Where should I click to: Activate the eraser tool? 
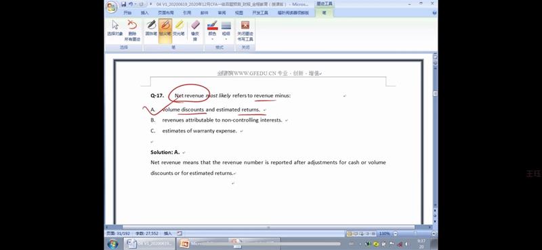(x=195, y=30)
